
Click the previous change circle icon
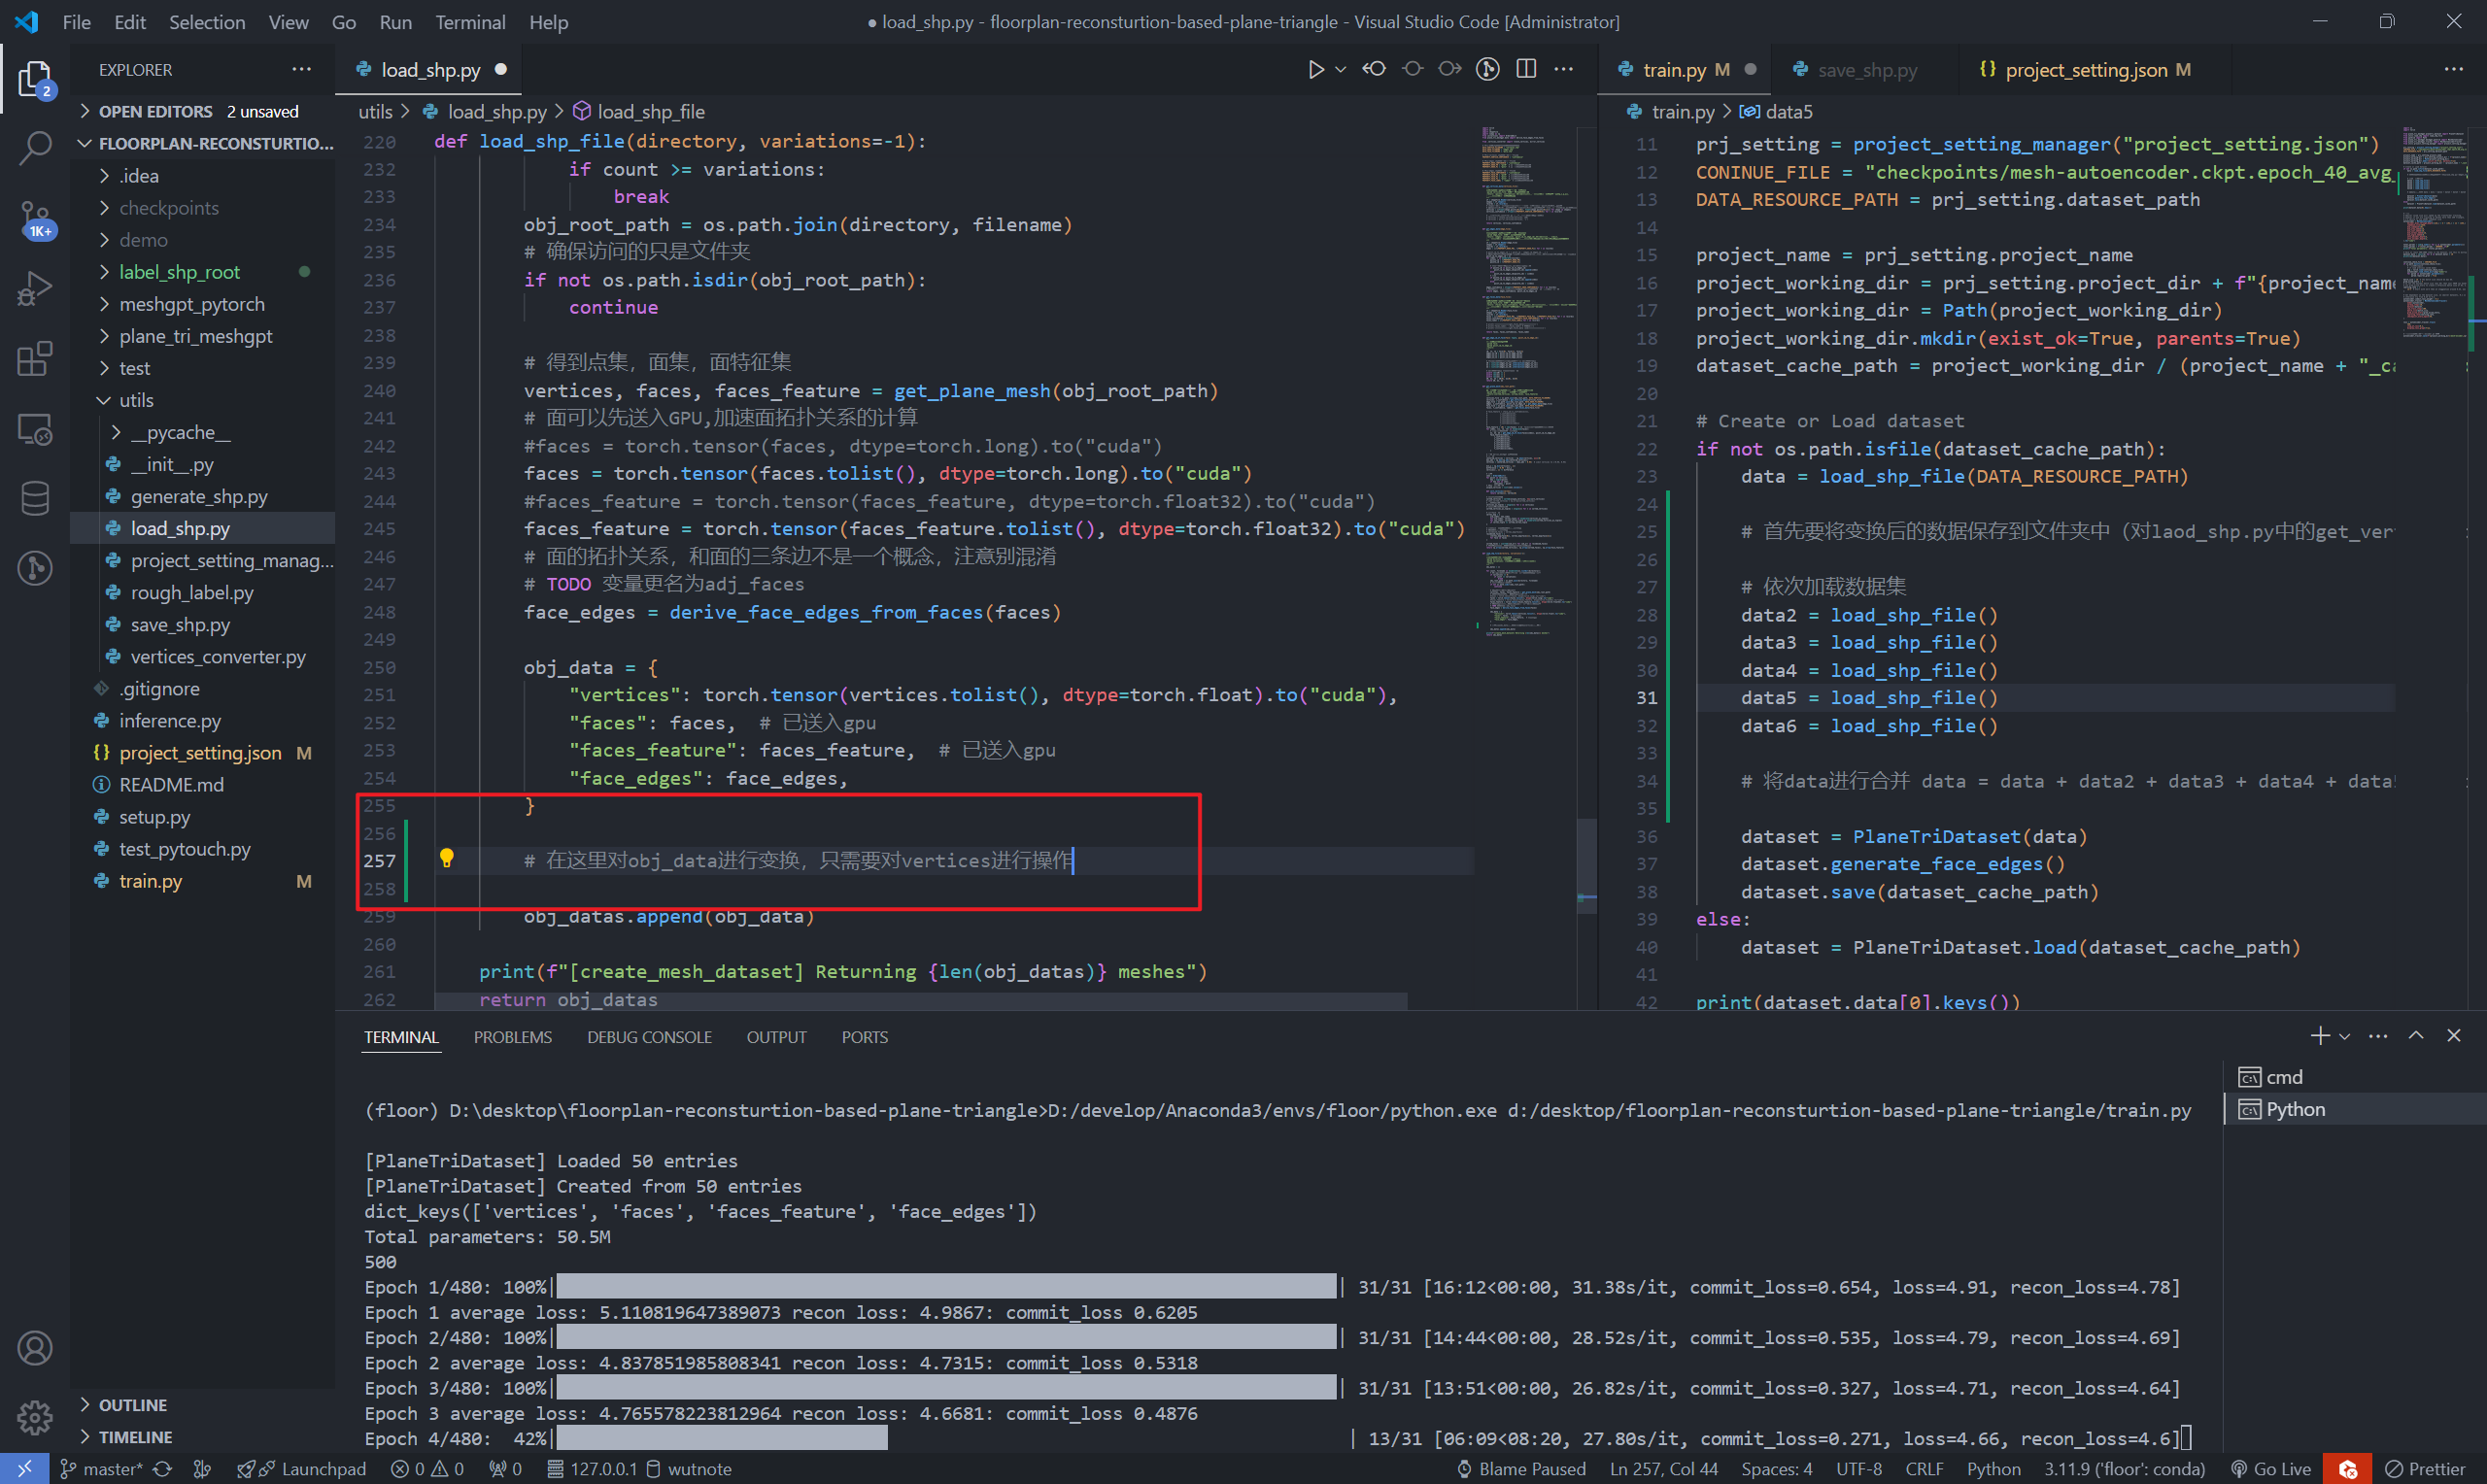(x=1412, y=69)
